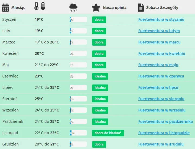This screenshot has height=149, width=195.
Task: Open Fuerteventura w lutym link
Action: click(x=159, y=31)
